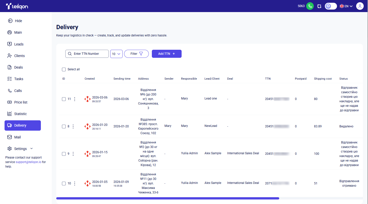Click the support@teliqon.io email link

click(x=28, y=162)
